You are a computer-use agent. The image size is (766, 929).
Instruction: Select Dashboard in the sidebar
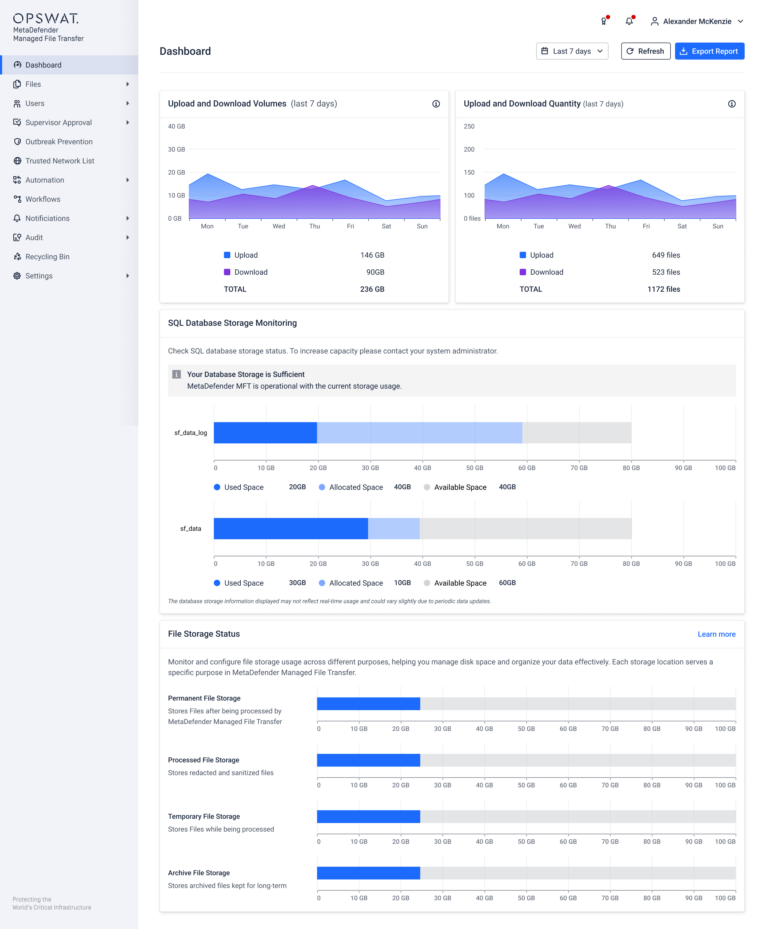pyautogui.click(x=43, y=65)
